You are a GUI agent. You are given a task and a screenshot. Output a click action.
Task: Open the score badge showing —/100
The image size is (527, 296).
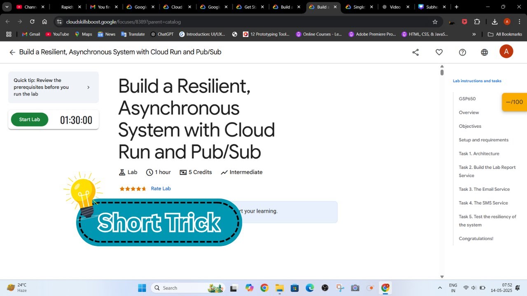514,102
